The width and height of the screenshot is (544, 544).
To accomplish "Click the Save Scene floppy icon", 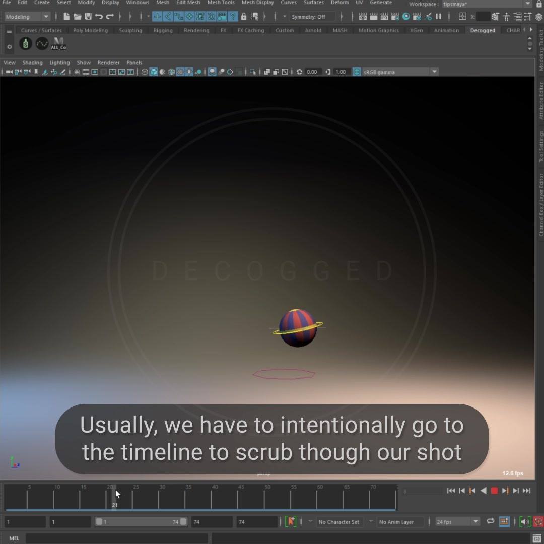I will 88,16.
